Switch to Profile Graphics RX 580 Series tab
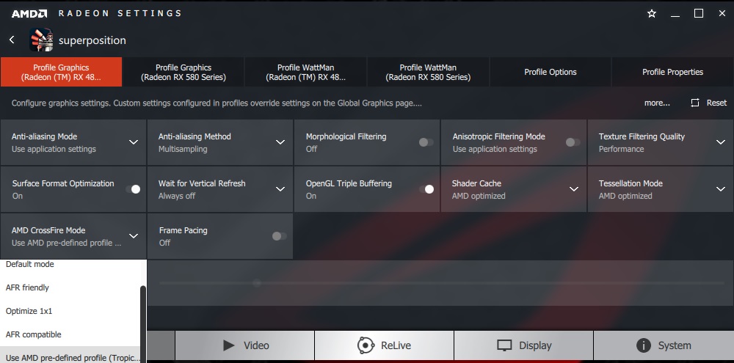Image resolution: width=734 pixels, height=363 pixels. [183, 72]
